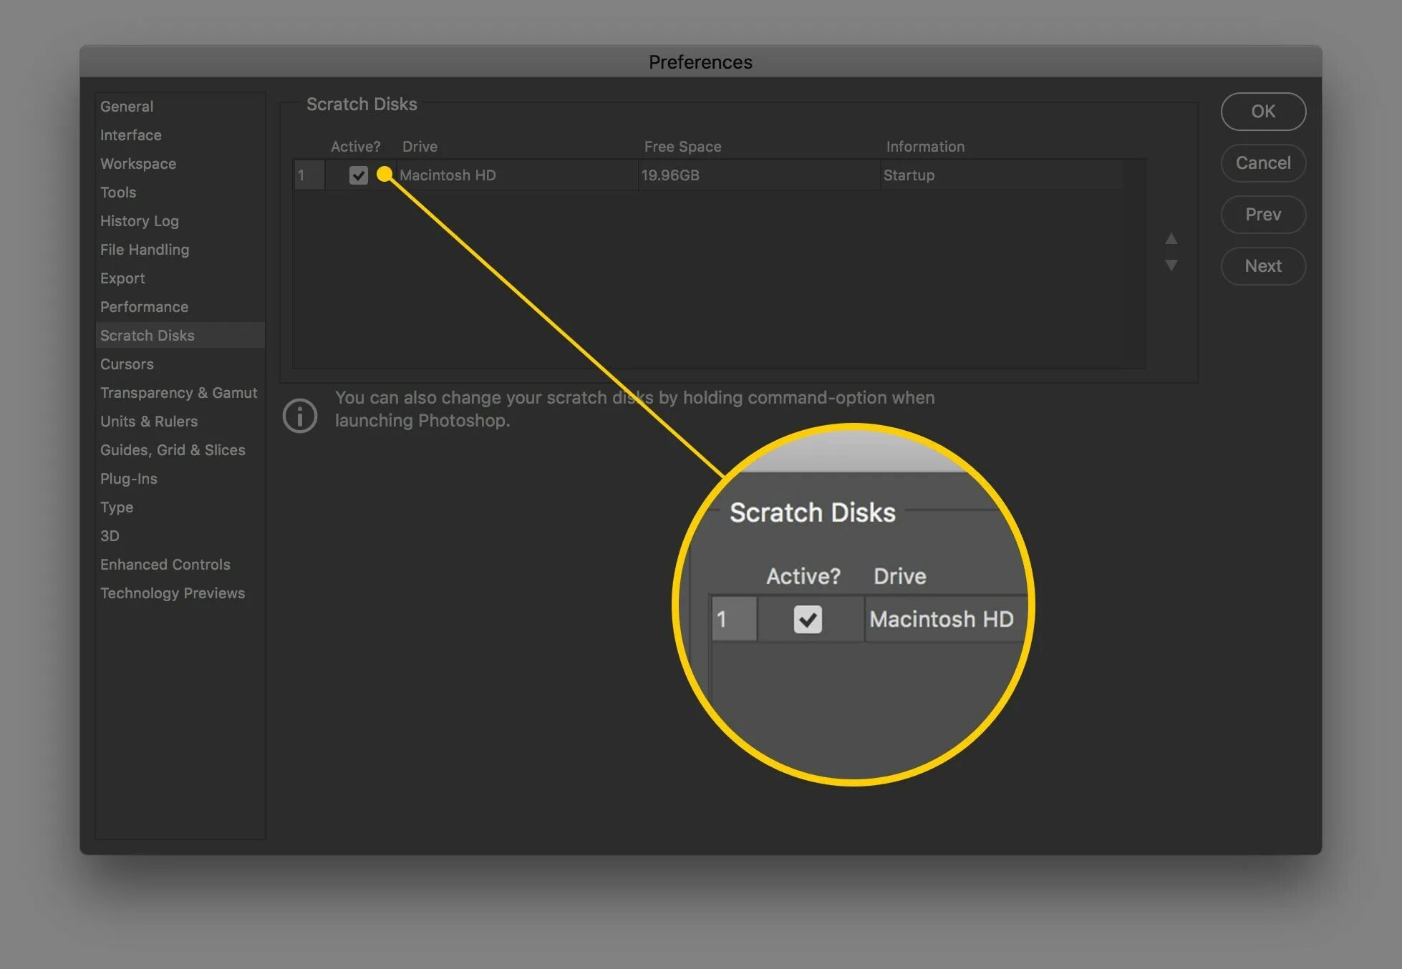
Task: Select Guides, Grid & Slices
Action: point(173,450)
